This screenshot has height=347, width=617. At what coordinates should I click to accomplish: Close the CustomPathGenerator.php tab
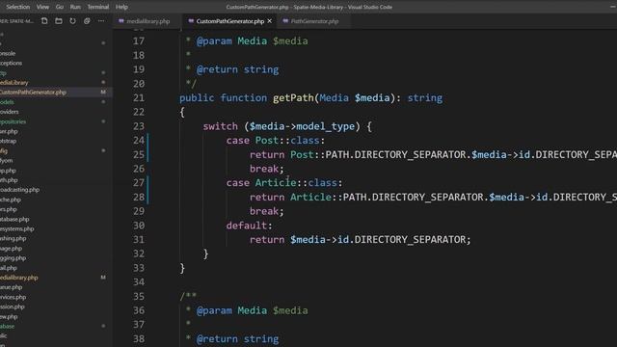coord(270,21)
